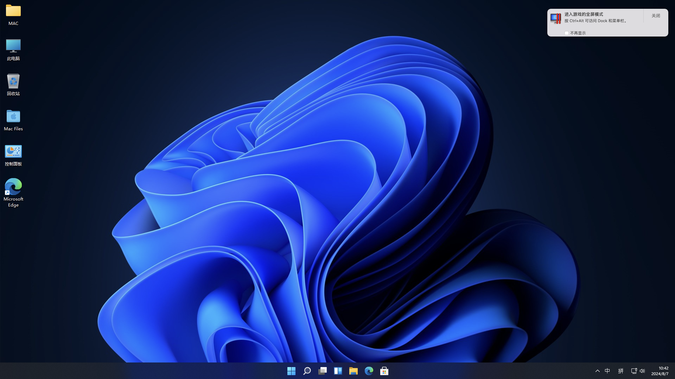Switch input language indicator 中
Screen dimensions: 675x379
[x=607, y=371]
